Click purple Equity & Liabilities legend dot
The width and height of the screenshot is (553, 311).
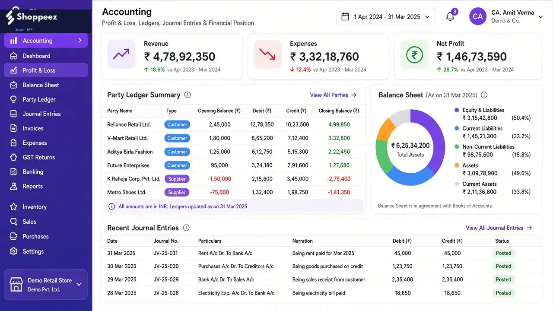[x=457, y=110]
